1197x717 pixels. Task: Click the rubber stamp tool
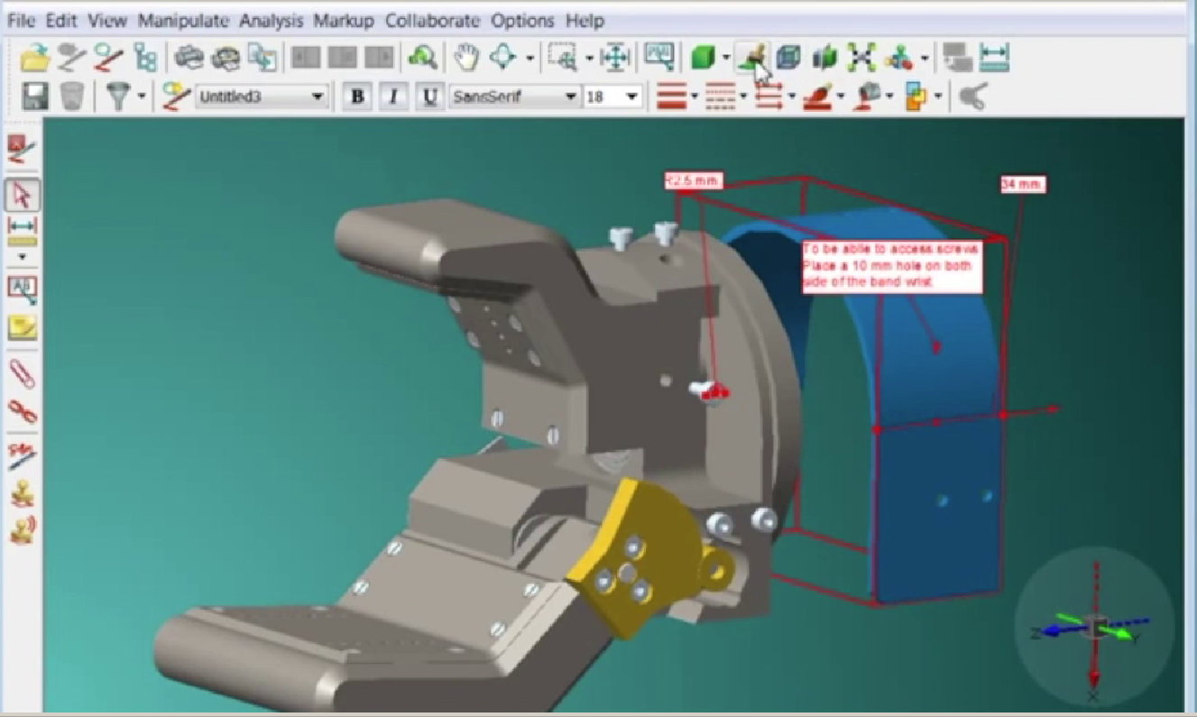tap(23, 493)
